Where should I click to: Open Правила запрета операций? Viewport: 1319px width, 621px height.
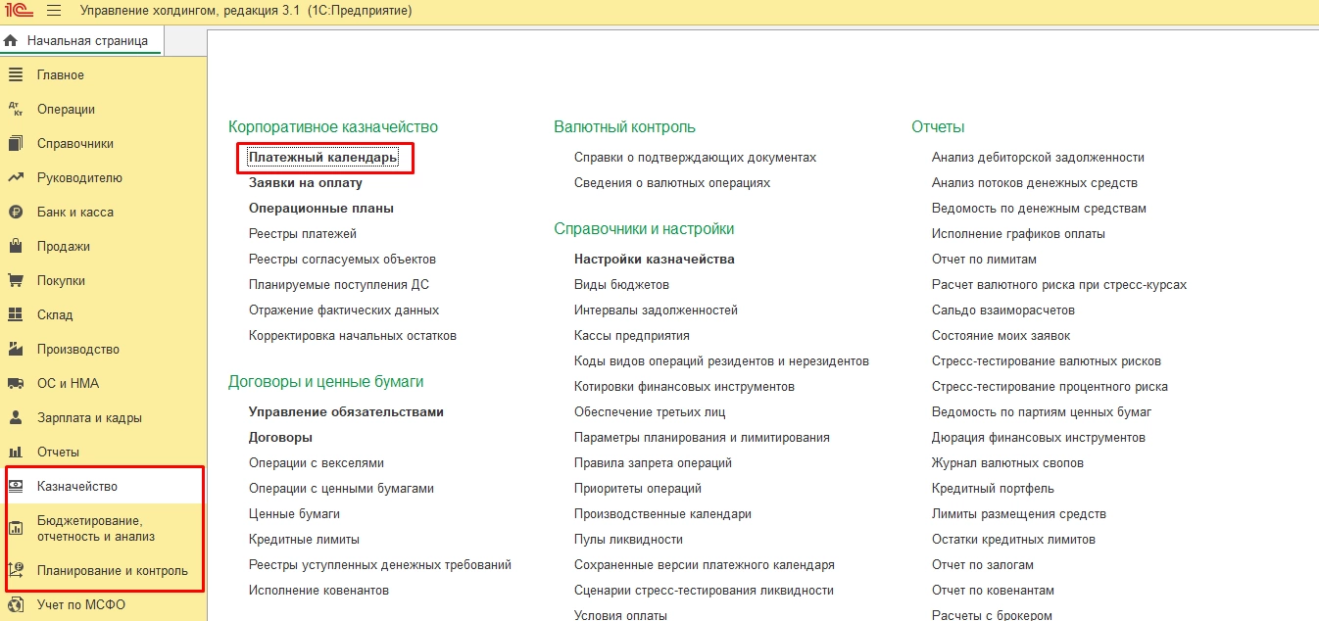[x=653, y=463]
